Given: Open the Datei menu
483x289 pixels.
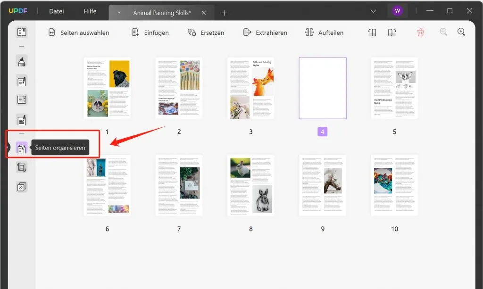Looking at the screenshot, I should click(x=56, y=11).
